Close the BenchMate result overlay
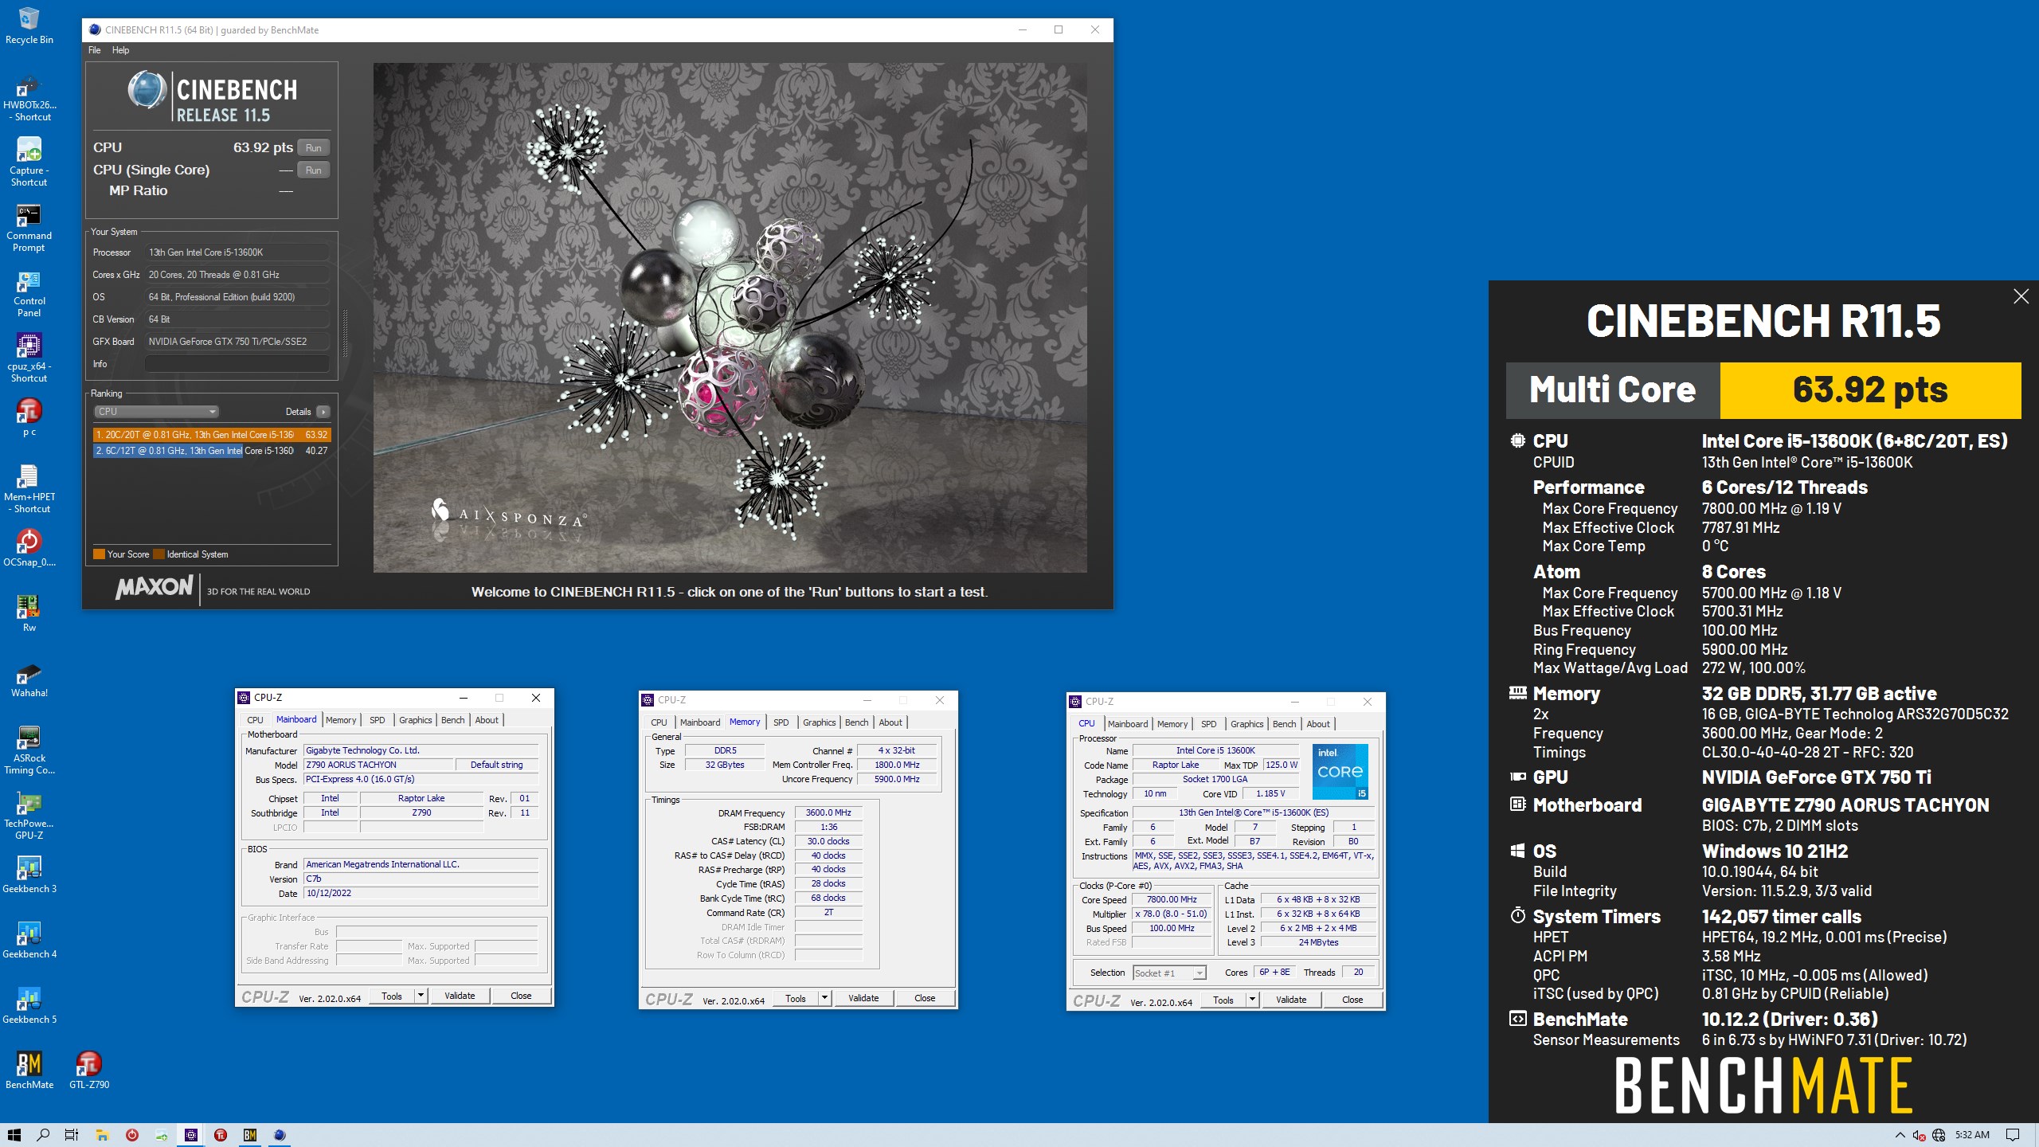 pyautogui.click(x=2021, y=296)
